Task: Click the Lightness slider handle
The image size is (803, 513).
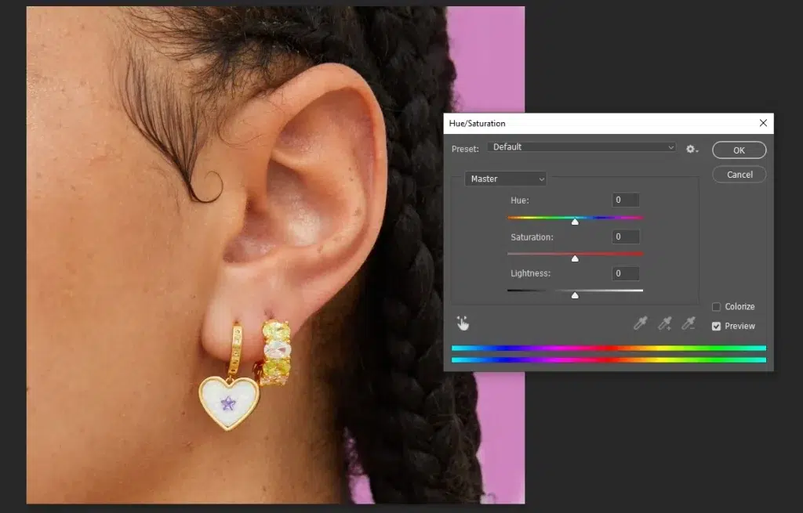Action: pos(575,295)
